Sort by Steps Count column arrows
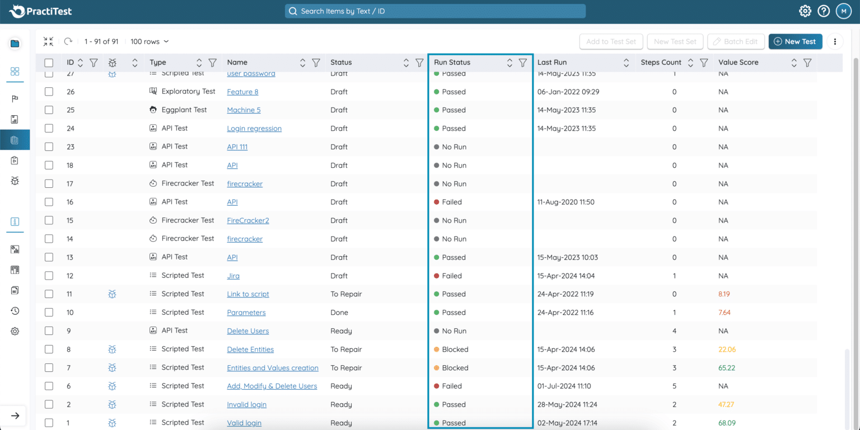The width and height of the screenshot is (860, 430). [690, 63]
